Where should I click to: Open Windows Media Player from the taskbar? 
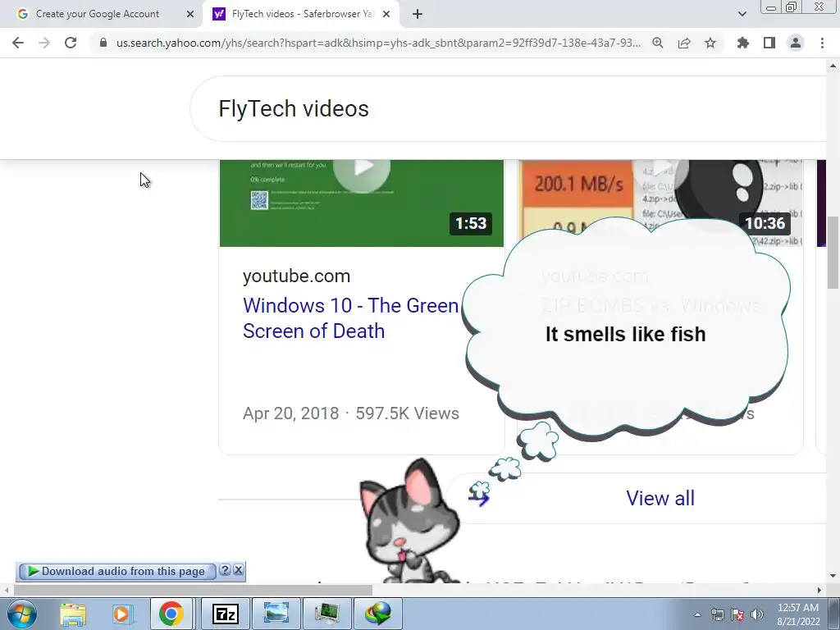121,614
